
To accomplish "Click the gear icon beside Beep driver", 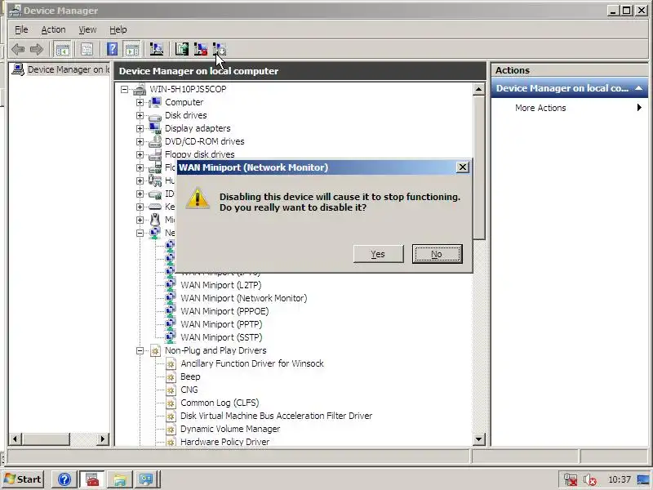I will 171,377.
